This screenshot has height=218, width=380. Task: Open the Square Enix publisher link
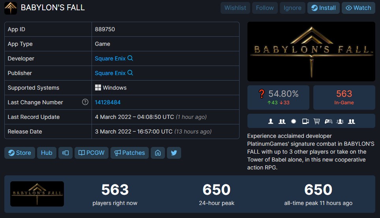pyautogui.click(x=110, y=73)
